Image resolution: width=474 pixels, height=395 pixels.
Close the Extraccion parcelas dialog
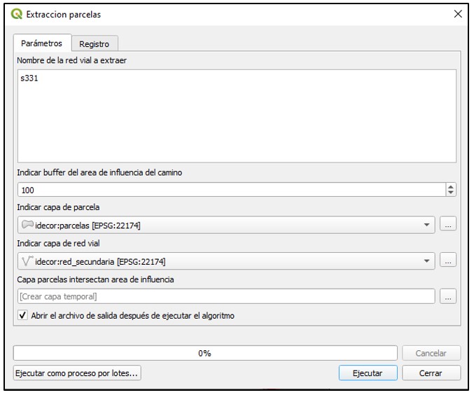(x=458, y=14)
